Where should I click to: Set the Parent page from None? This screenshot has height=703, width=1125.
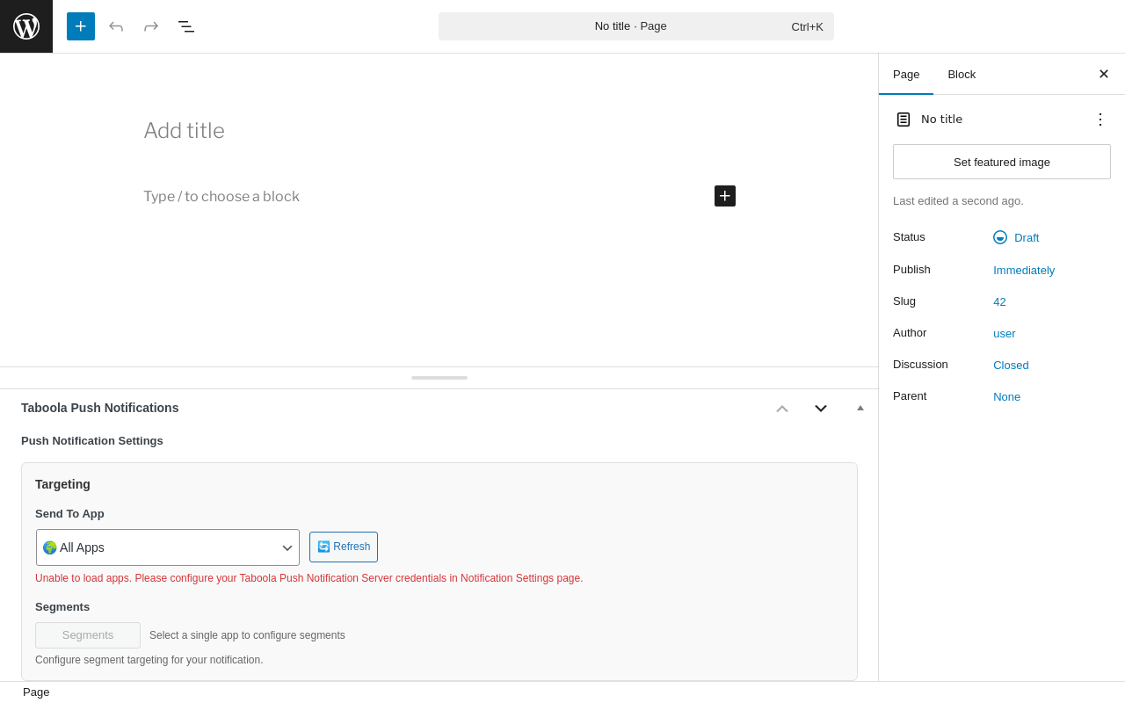[x=1007, y=396]
